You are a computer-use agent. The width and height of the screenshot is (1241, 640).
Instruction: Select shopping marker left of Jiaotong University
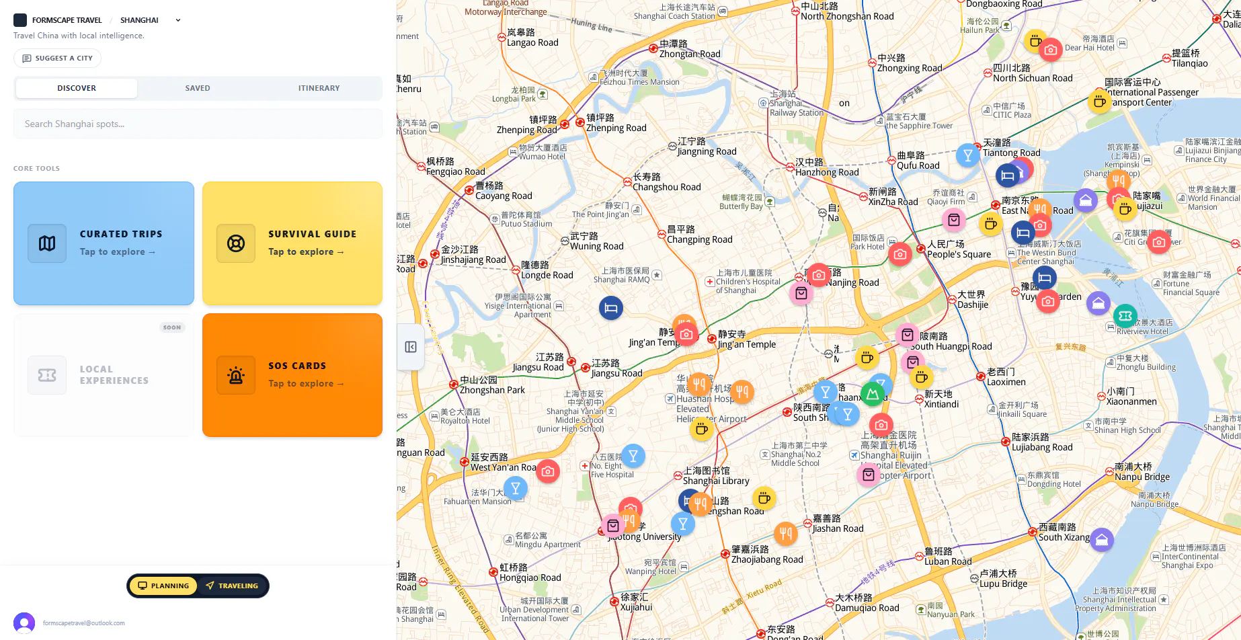[613, 526]
